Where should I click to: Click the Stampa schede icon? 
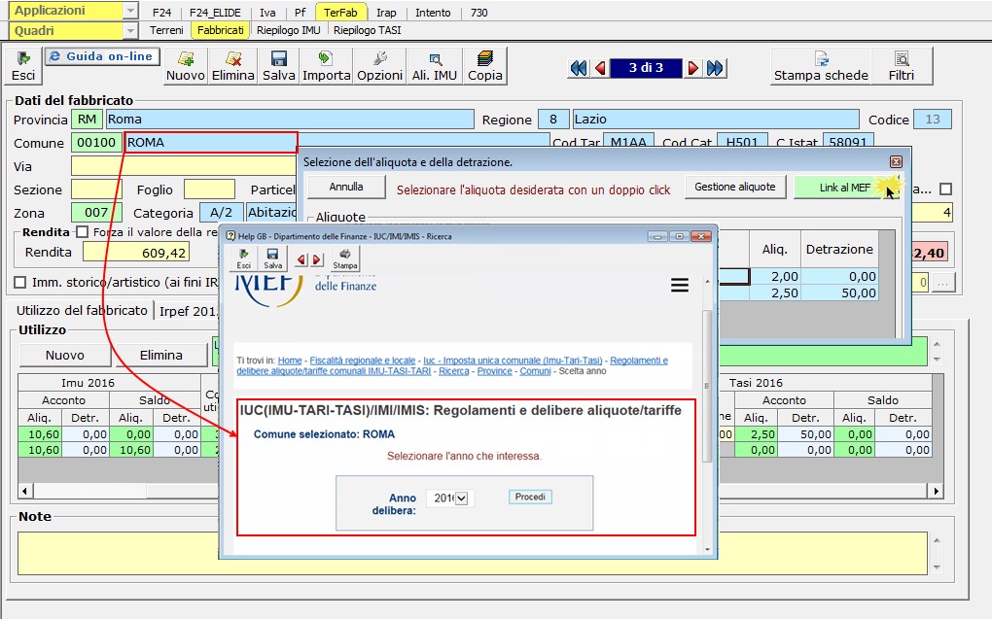(x=821, y=66)
